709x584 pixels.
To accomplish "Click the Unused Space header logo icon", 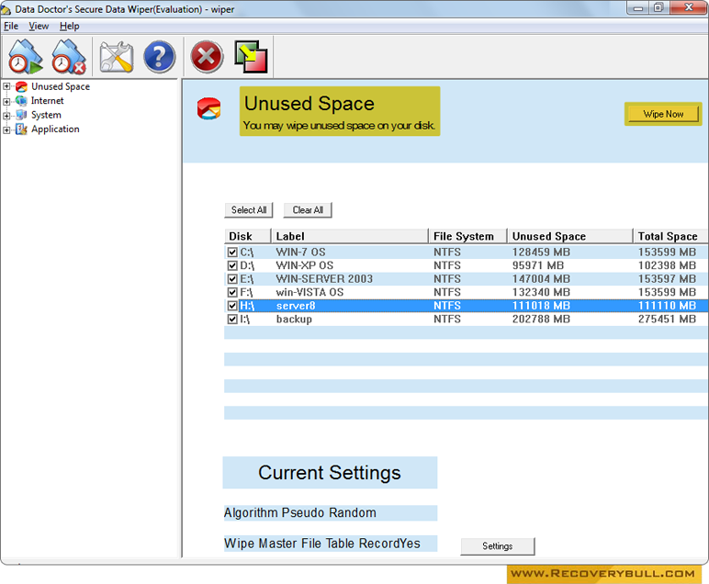I will pyautogui.click(x=208, y=108).
